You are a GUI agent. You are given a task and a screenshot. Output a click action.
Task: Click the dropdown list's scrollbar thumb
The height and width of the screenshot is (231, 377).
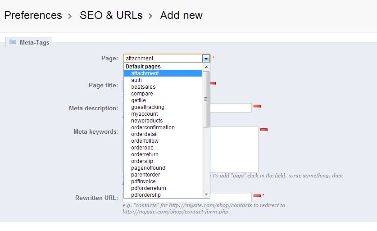(206, 99)
